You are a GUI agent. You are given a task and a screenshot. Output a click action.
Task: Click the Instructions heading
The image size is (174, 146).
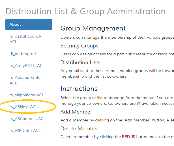(79, 89)
